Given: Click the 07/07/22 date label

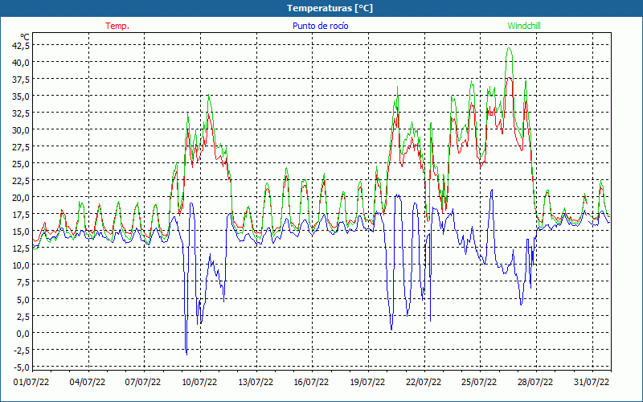Looking at the screenshot, I should coord(143,382).
